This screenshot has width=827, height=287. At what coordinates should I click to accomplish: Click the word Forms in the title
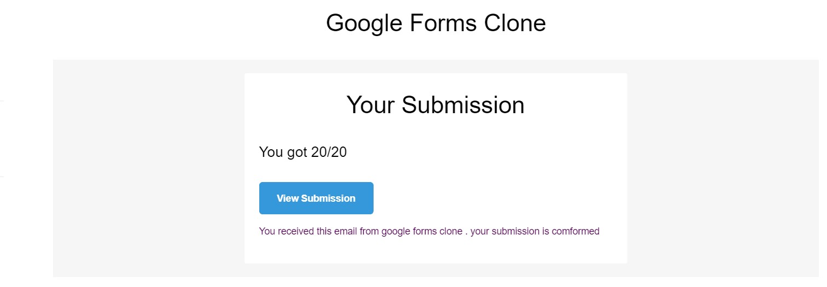(x=442, y=23)
